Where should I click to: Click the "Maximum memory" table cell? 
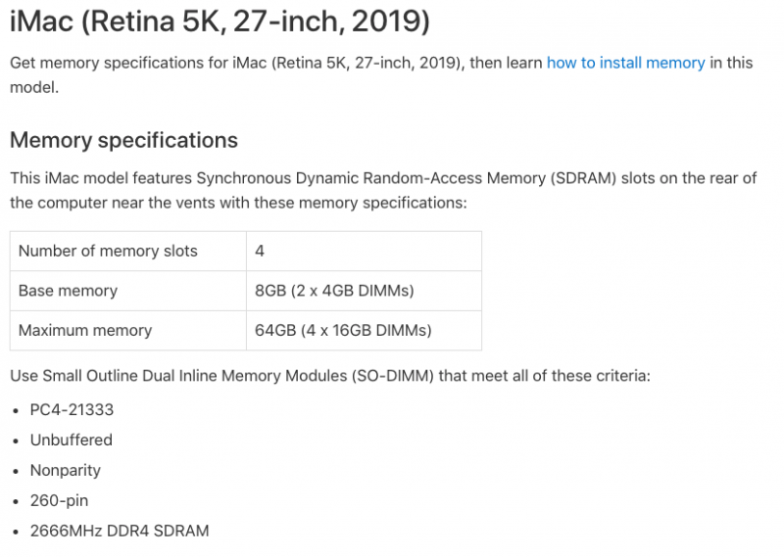85,330
